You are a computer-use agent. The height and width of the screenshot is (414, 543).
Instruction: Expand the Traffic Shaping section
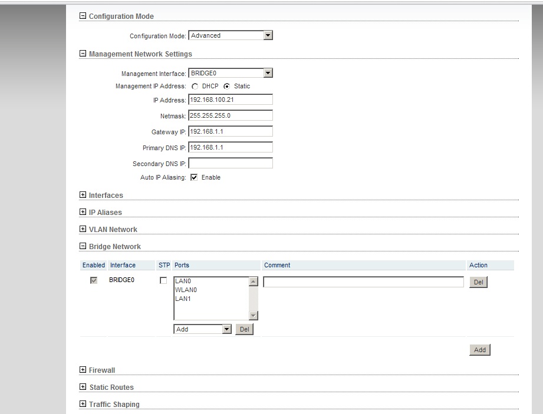pos(83,404)
